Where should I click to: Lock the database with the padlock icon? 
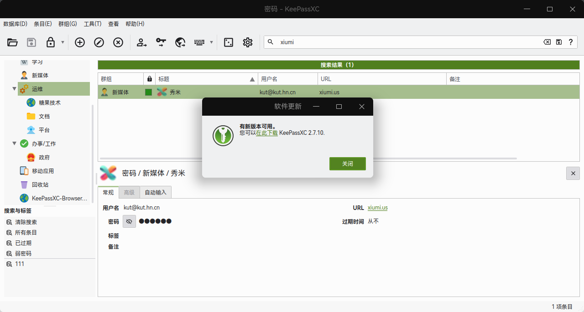51,42
